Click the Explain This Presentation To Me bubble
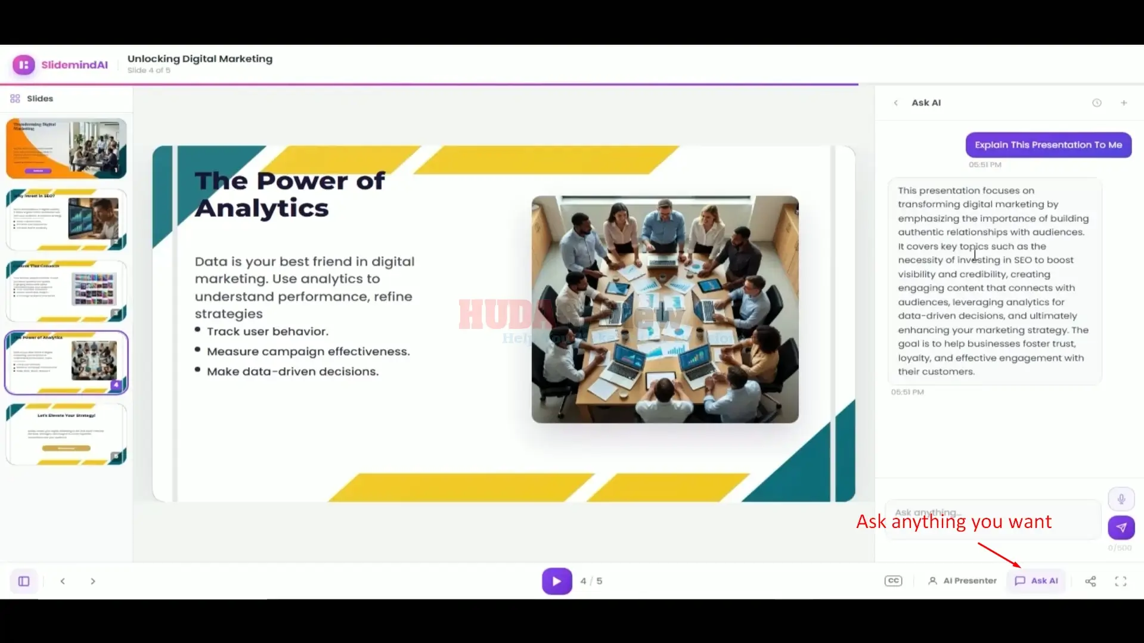The width and height of the screenshot is (1144, 643). click(1048, 145)
